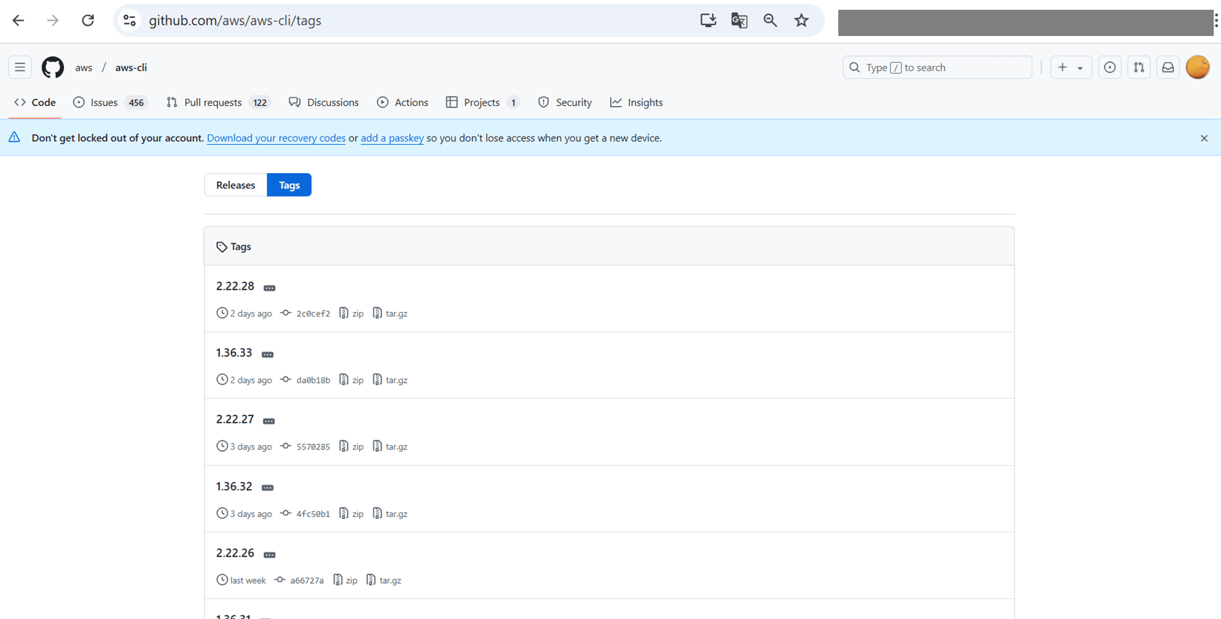Expand commit message ellipsis for tag 2.22.28
The image size is (1221, 619).
click(x=269, y=288)
